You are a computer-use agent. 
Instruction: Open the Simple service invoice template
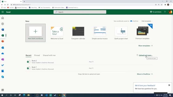100,33
